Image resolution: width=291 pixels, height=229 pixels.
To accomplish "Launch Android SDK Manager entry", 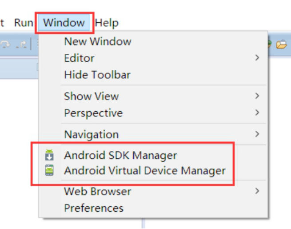I will click(x=153, y=155).
